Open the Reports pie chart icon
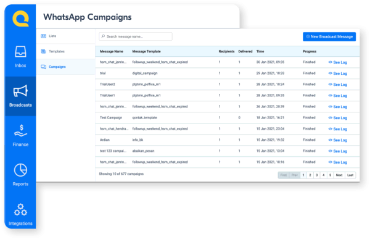 20,170
